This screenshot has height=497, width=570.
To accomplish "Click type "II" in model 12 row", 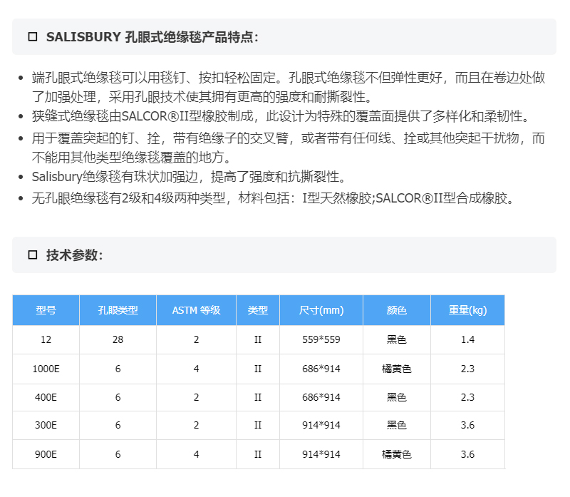I will pos(258,340).
